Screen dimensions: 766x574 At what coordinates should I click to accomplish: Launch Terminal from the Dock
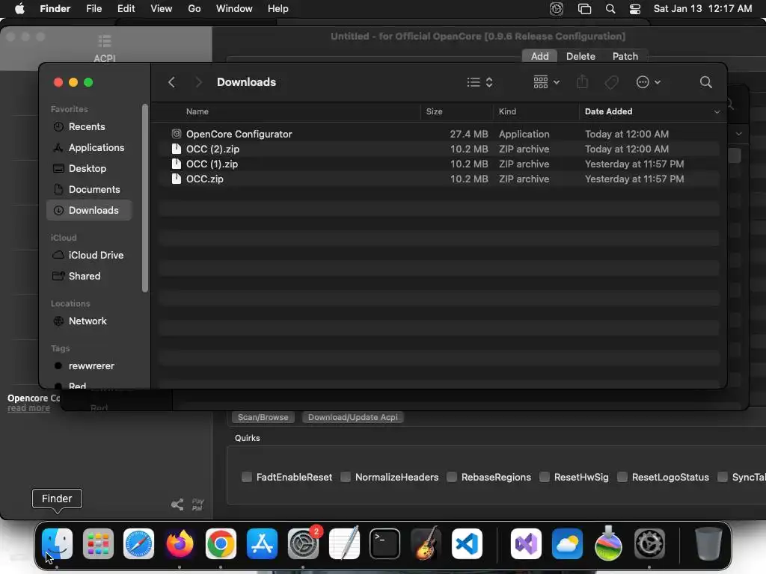click(x=385, y=543)
